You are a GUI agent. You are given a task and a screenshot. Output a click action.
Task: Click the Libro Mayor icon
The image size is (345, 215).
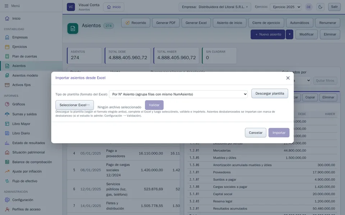[7, 124]
